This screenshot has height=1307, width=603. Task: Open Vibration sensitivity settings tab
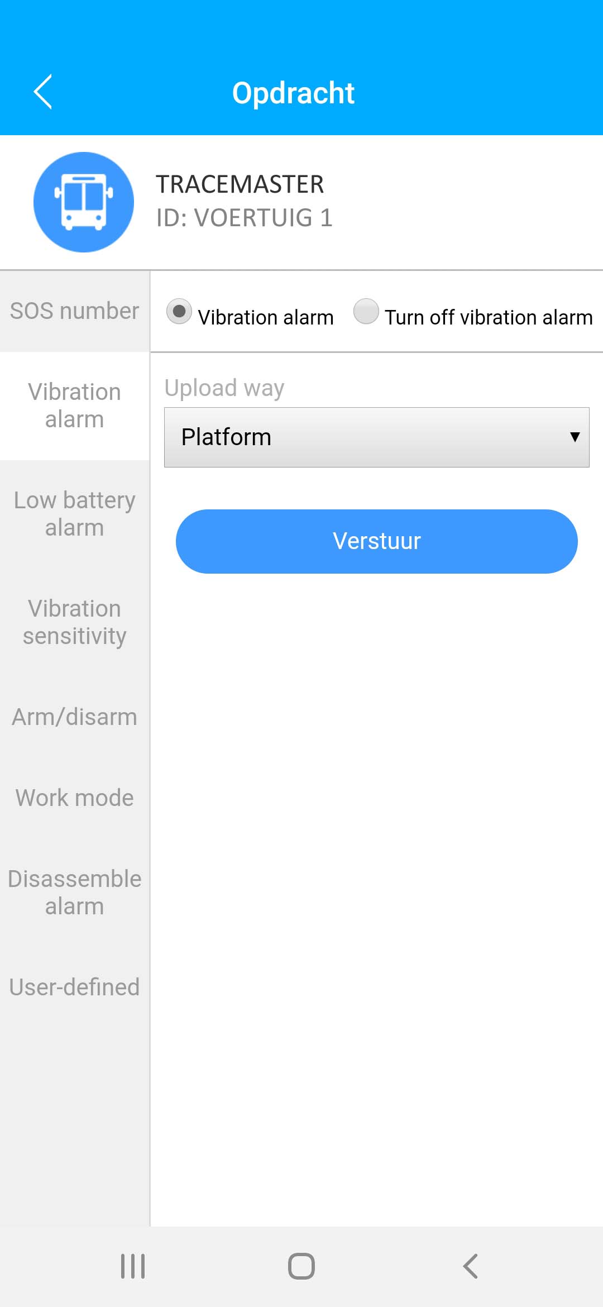coord(75,622)
